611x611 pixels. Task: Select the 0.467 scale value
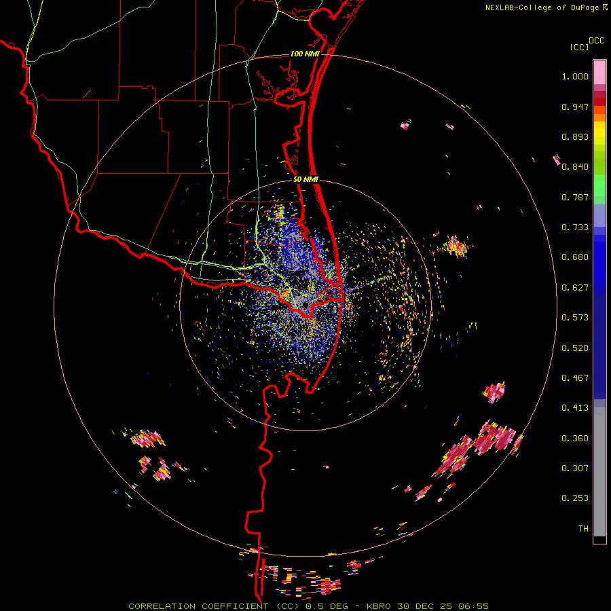(575, 378)
